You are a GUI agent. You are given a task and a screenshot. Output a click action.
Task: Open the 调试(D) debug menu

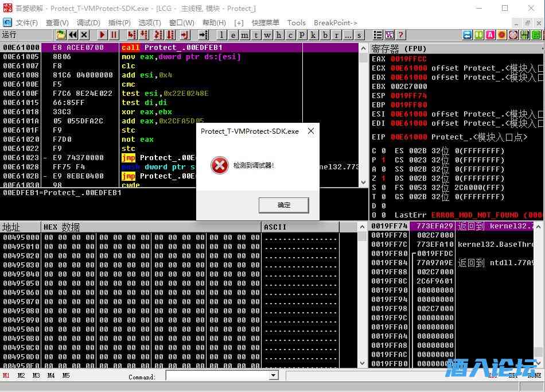point(88,23)
